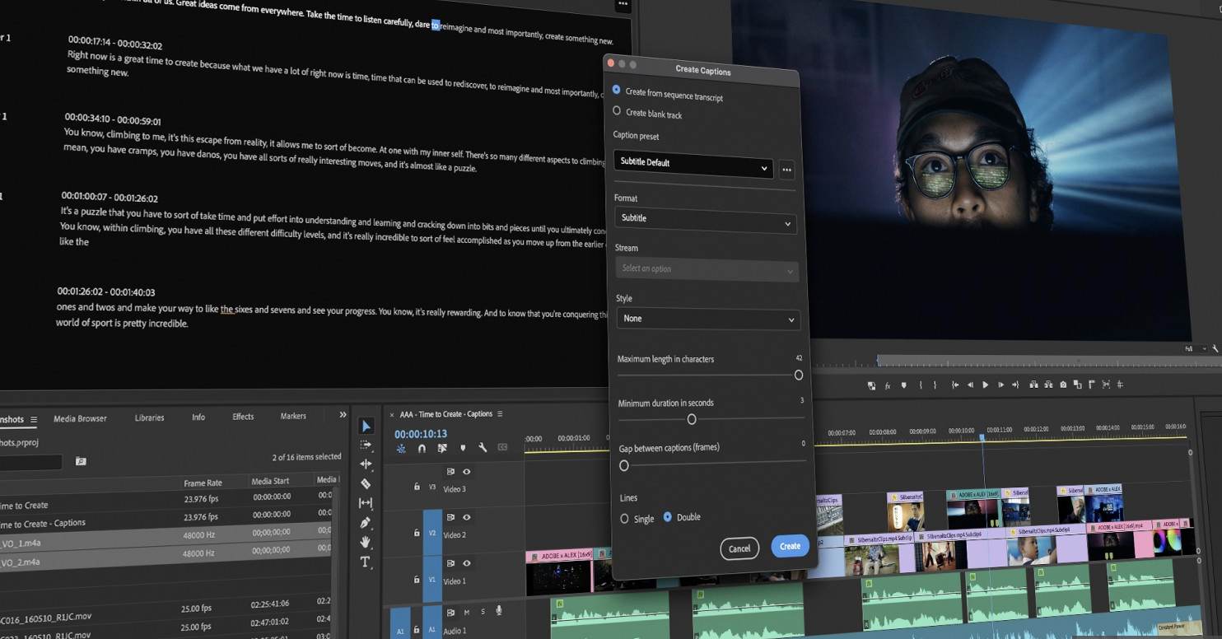Select the Pen tool
This screenshot has width=1222, height=639.
(366, 523)
